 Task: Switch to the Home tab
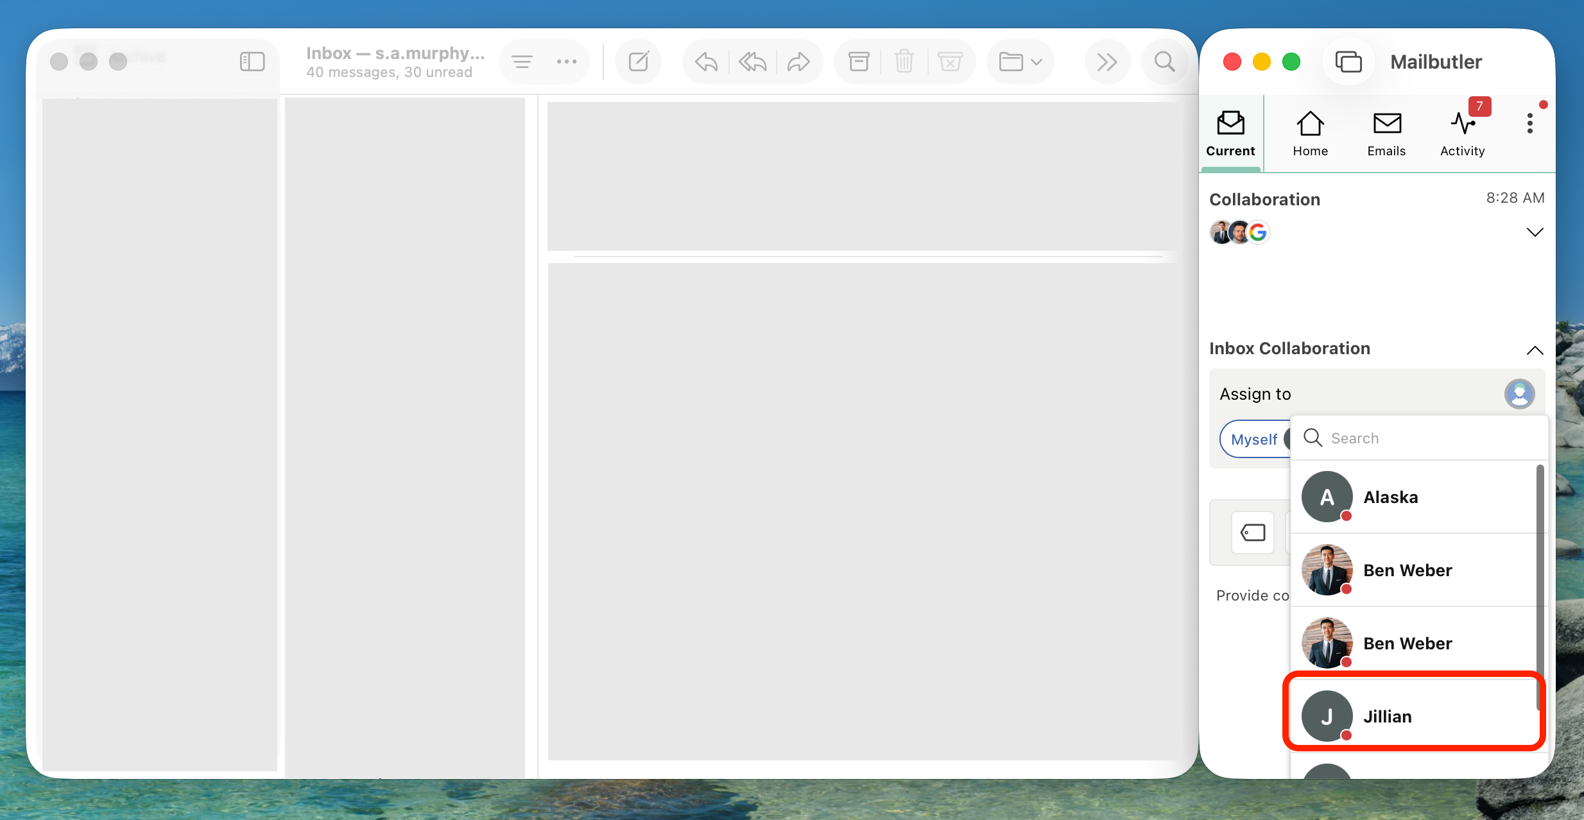tap(1310, 133)
